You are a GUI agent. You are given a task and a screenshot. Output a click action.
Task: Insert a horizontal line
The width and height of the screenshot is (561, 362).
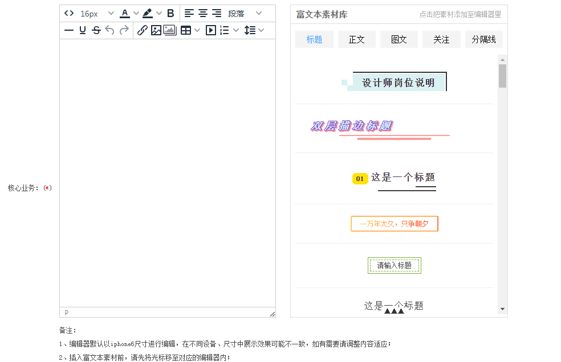point(69,30)
